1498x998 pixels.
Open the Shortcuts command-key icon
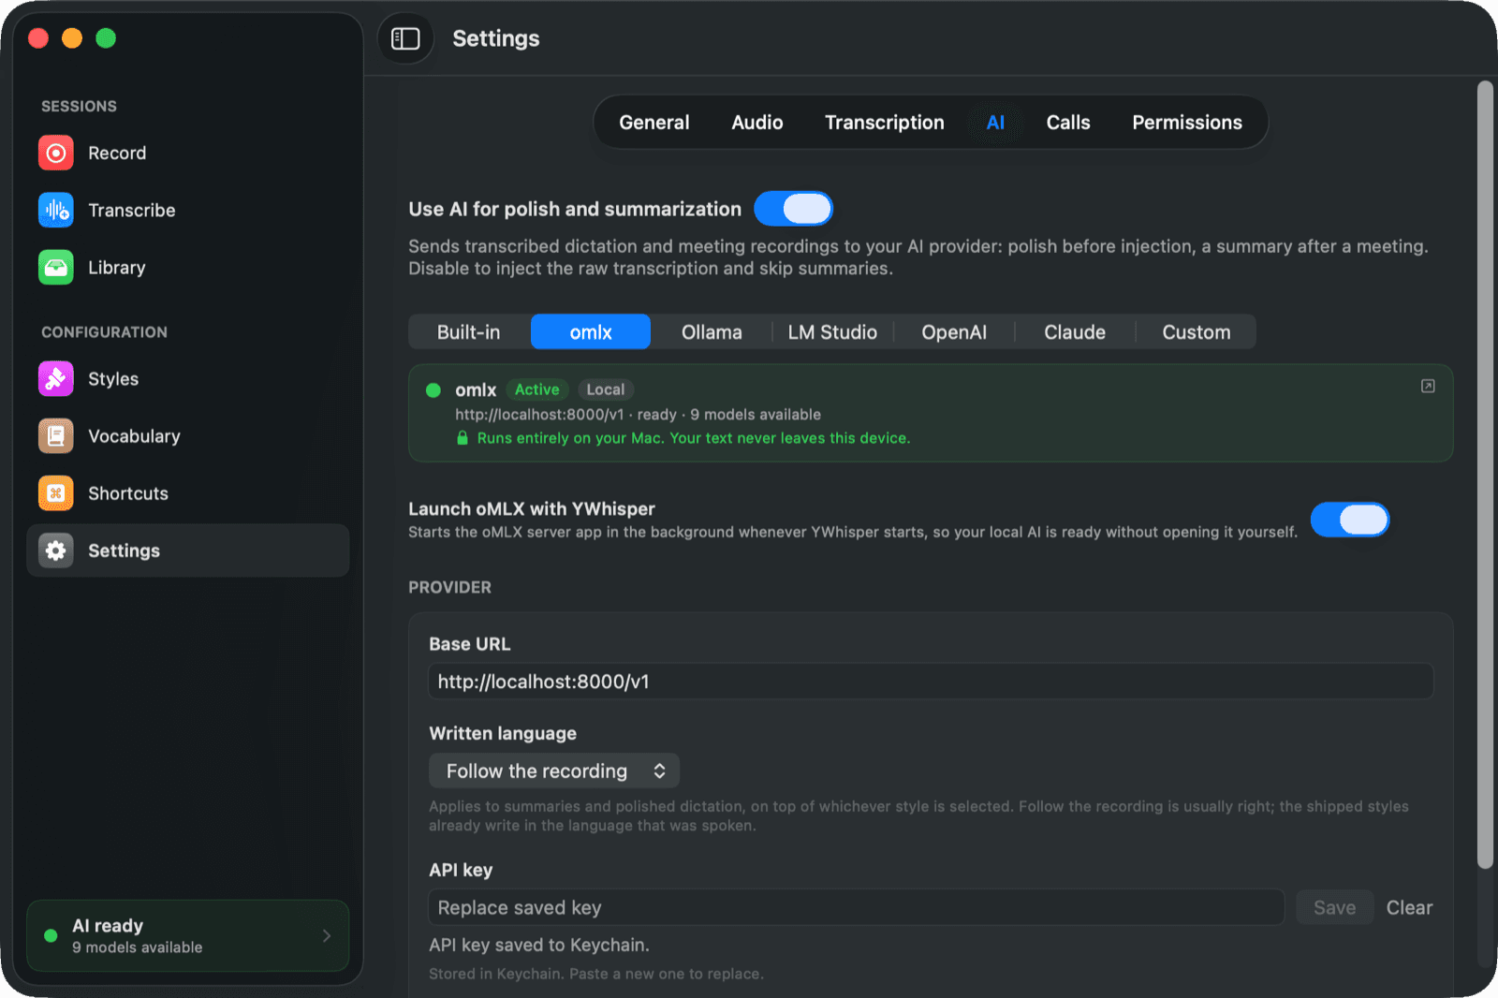(x=56, y=492)
